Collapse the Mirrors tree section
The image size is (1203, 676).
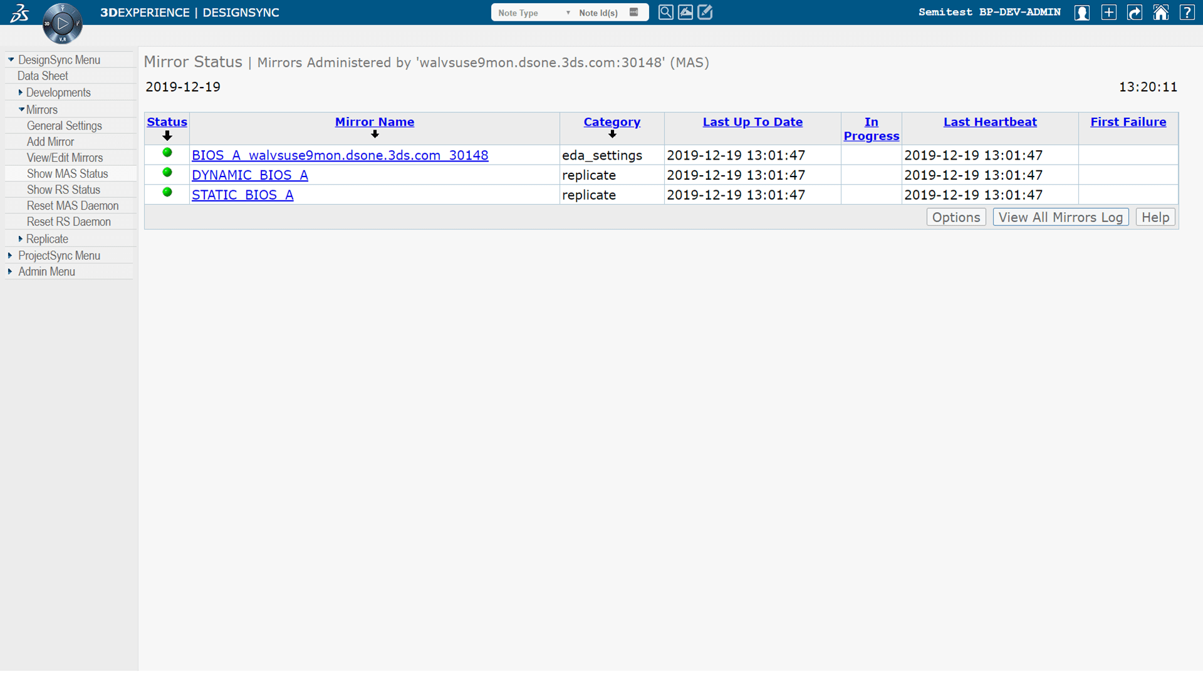point(22,110)
